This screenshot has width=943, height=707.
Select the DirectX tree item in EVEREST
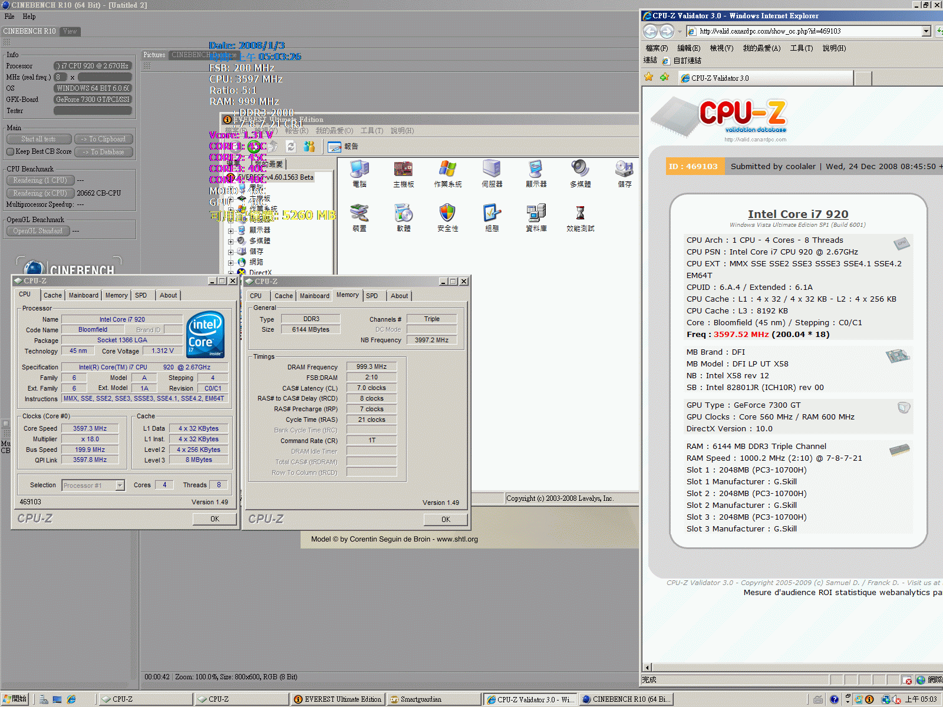260,273
